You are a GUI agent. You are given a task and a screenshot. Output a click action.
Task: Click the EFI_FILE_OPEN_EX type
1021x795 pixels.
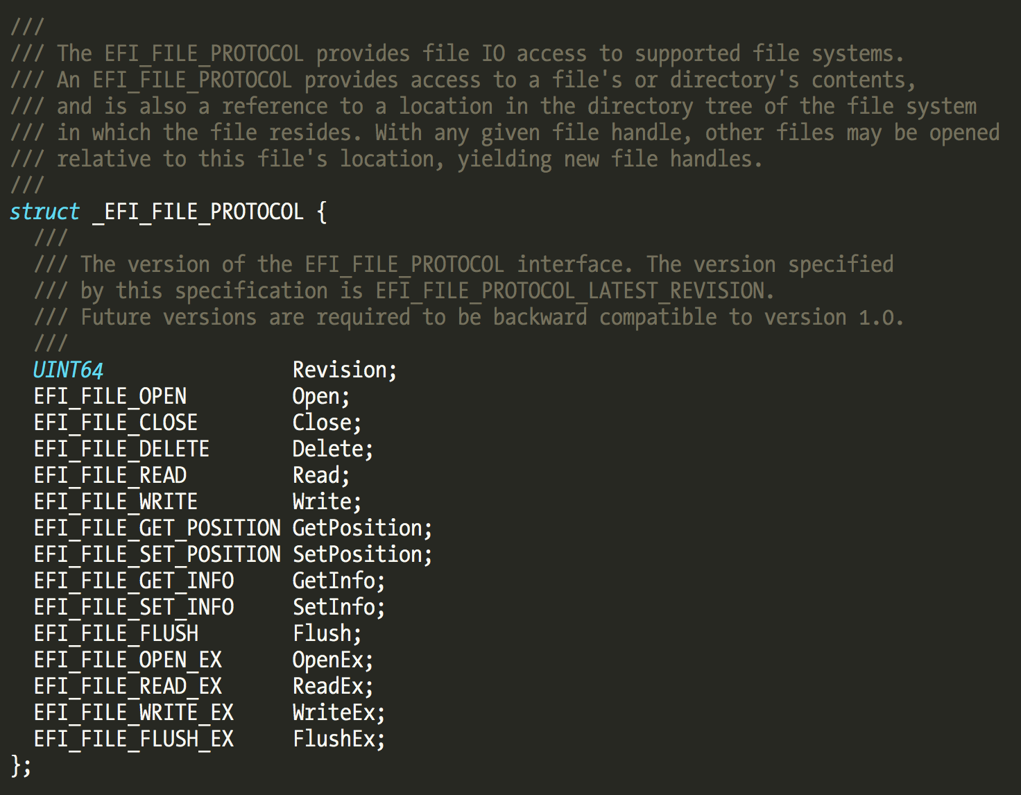click(128, 660)
